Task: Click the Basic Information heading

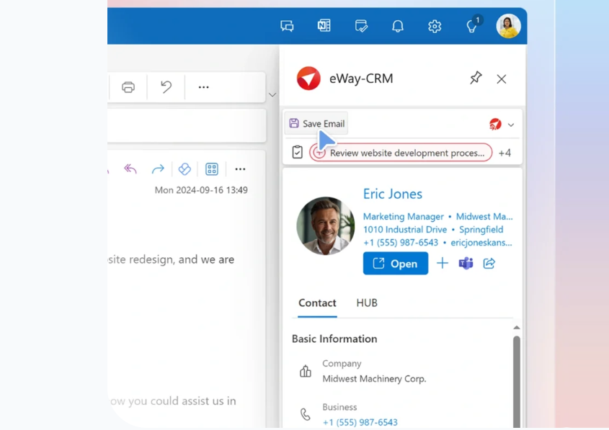Action: (x=334, y=339)
